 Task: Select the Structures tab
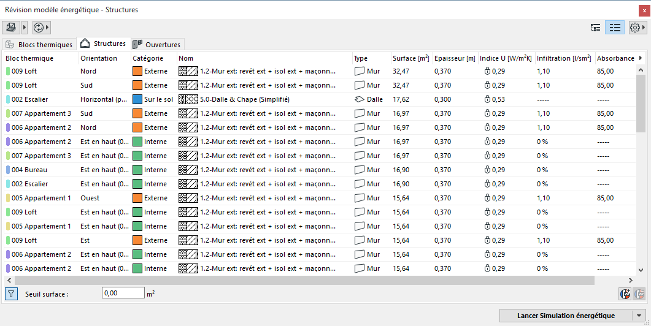click(x=103, y=44)
